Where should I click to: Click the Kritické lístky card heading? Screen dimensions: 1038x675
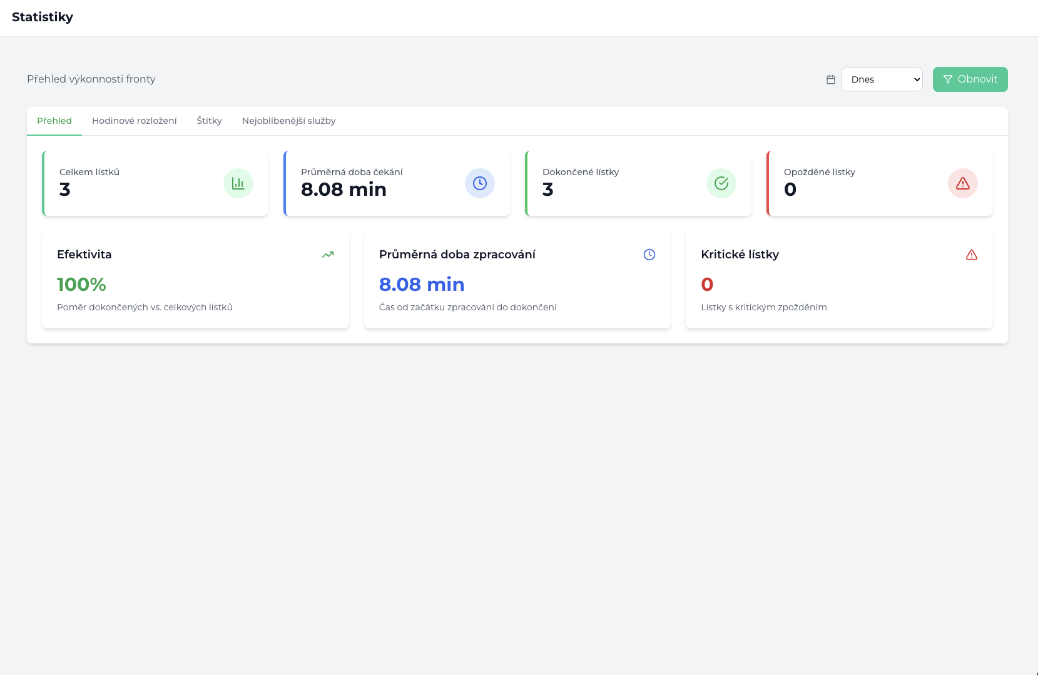click(740, 255)
